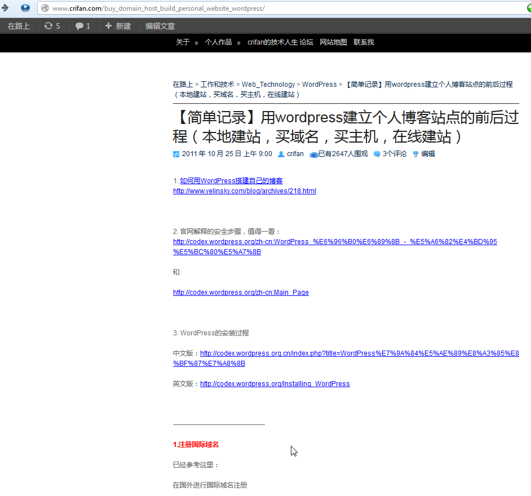
Task: Click text 在国外进行国际域名注册
Action: (x=210, y=485)
